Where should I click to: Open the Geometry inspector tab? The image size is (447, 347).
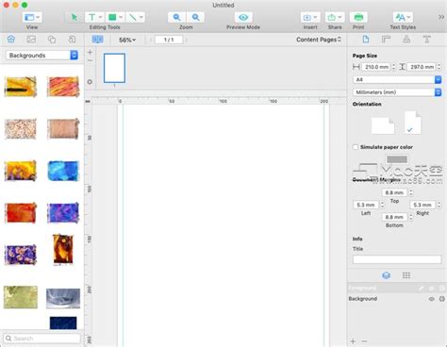pyautogui.click(x=386, y=40)
